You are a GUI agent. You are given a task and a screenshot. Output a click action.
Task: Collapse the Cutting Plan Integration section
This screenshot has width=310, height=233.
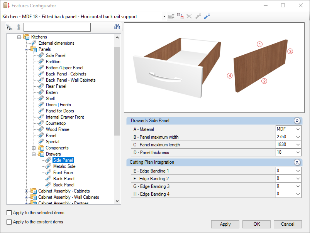297,162
